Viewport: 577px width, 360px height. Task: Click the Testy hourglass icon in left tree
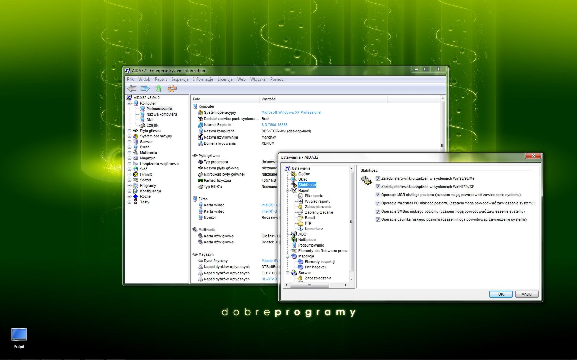point(136,202)
